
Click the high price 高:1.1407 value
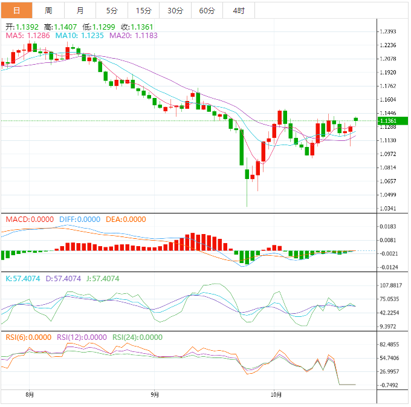pyautogui.click(x=60, y=27)
